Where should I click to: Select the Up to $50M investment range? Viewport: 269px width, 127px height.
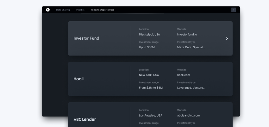pyautogui.click(x=147, y=47)
